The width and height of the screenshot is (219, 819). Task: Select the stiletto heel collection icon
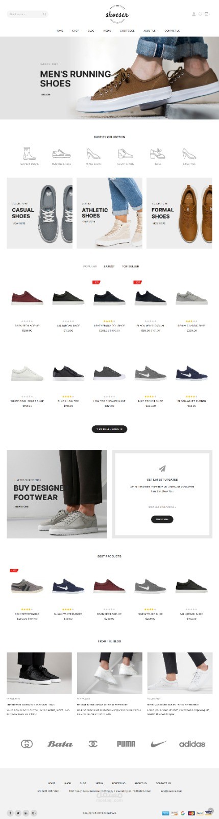[x=189, y=153]
